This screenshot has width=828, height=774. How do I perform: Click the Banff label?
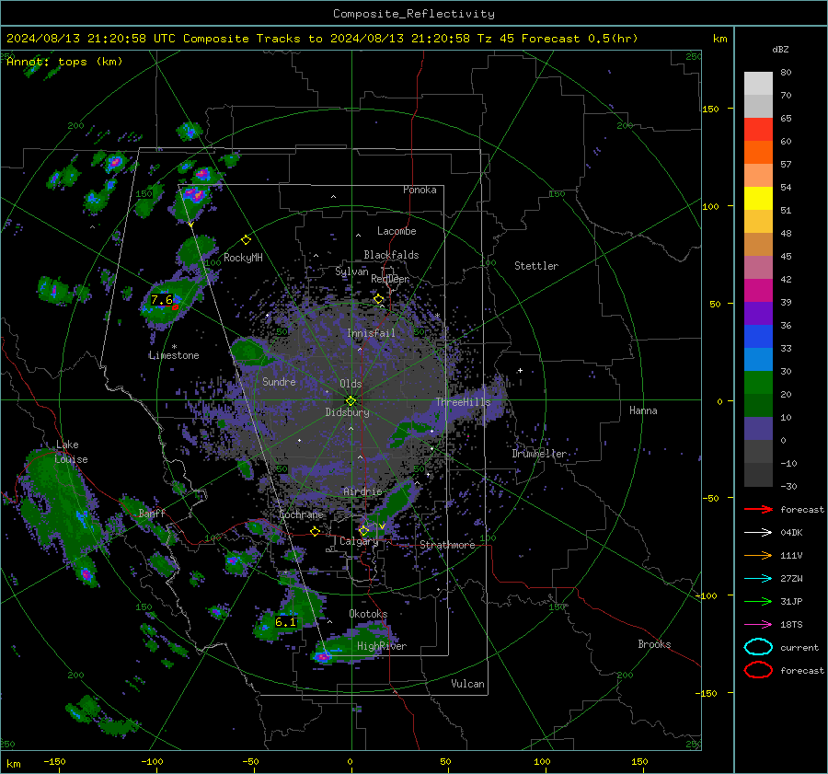tap(152, 514)
